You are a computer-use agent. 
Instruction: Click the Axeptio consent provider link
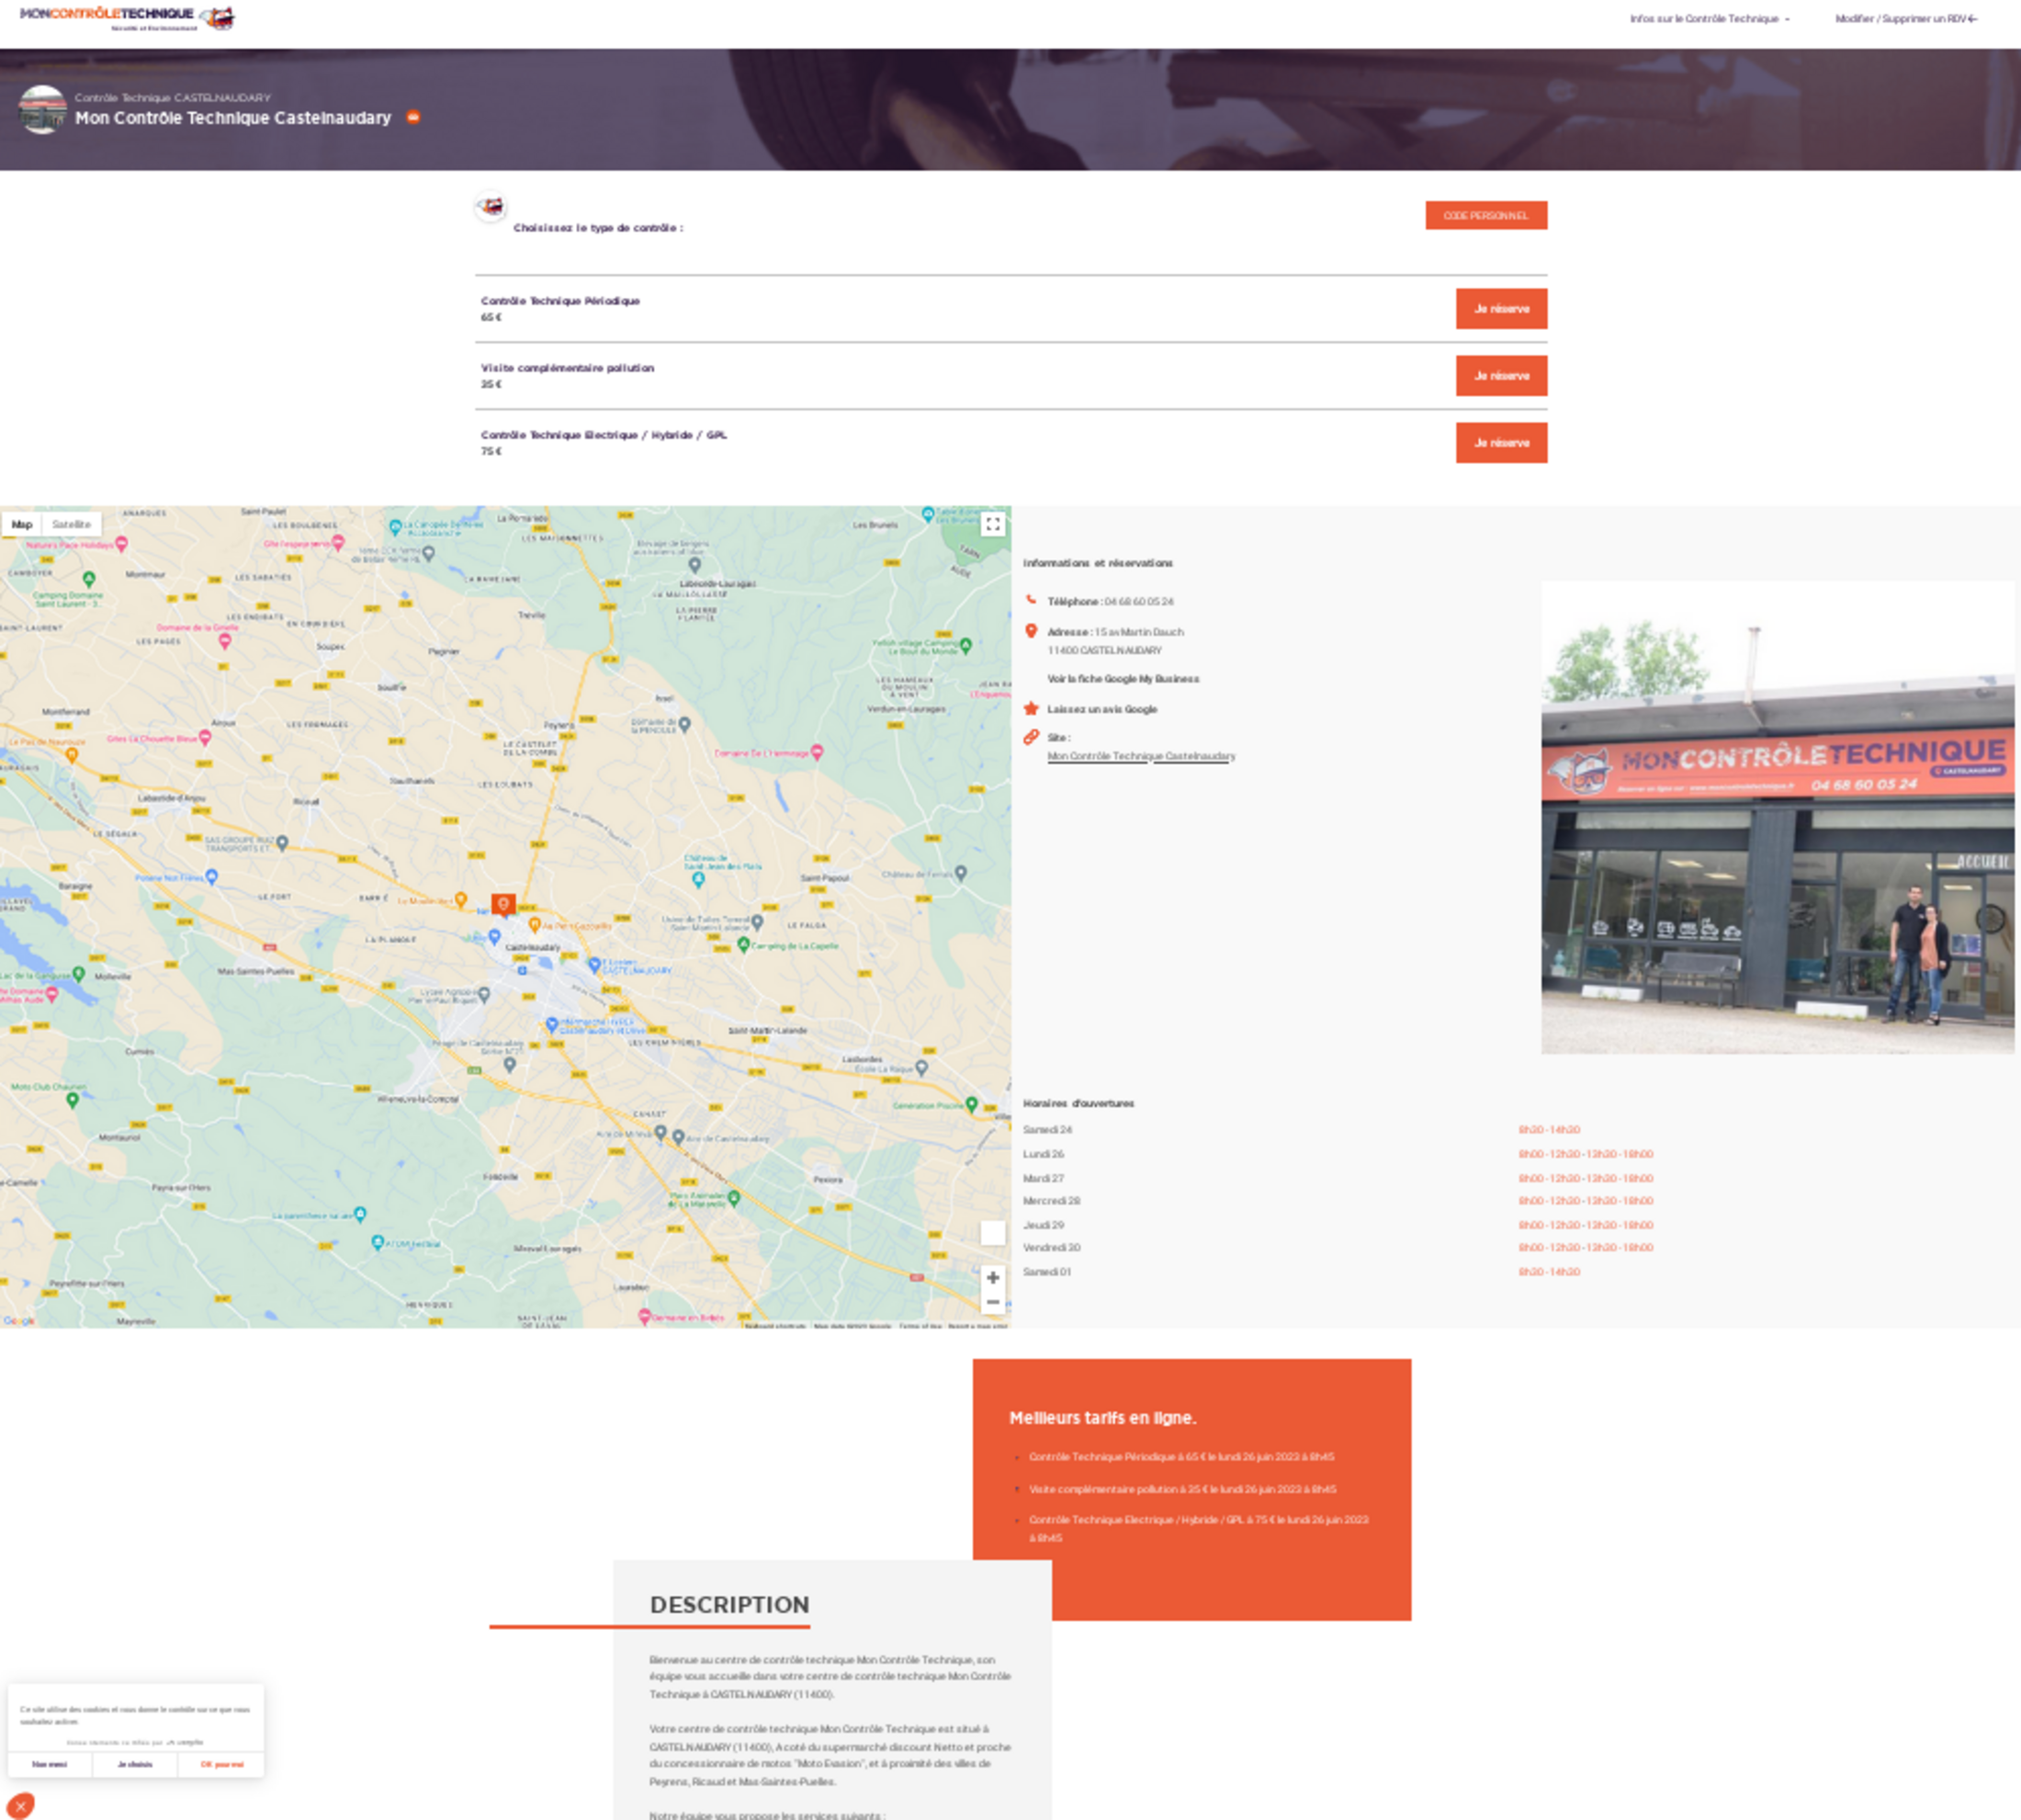point(186,1742)
